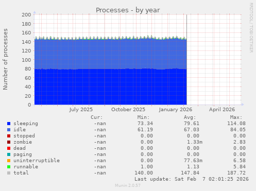This screenshot has height=191, width=256.
Task: Click the sleeping legend color swatch
Action: pos(9,124)
